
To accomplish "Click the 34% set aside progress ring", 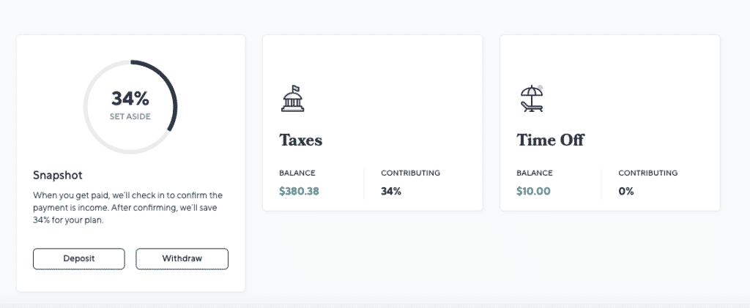I will (x=130, y=107).
